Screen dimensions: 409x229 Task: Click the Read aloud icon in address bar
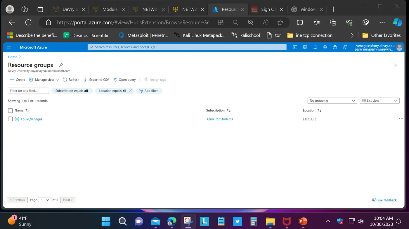click(265, 22)
